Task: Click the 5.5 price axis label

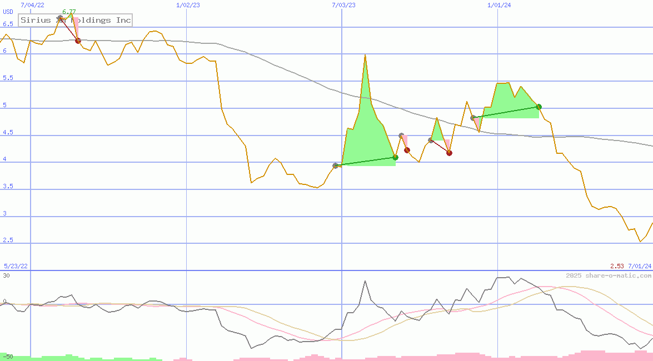Action: pos(8,78)
